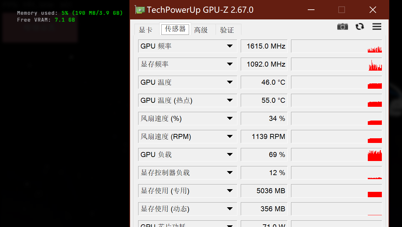The height and width of the screenshot is (227, 402).
Task: Click the 1615.0 MHz GPU clock value
Action: coord(264,46)
